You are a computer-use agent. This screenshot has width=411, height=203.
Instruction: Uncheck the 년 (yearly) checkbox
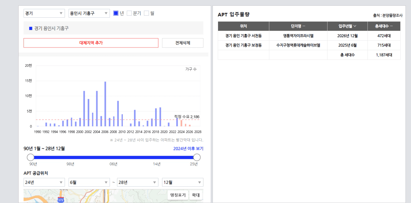(116, 13)
